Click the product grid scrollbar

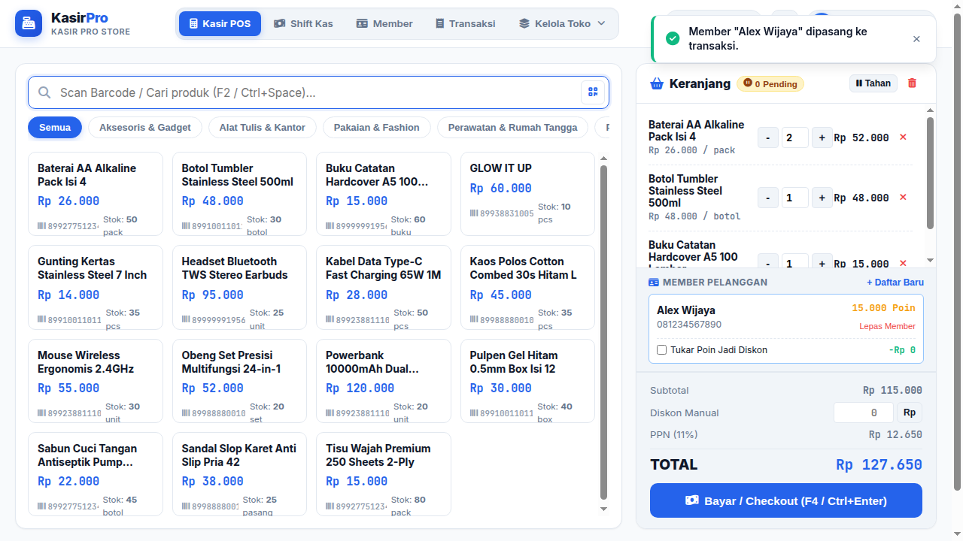[x=603, y=333]
